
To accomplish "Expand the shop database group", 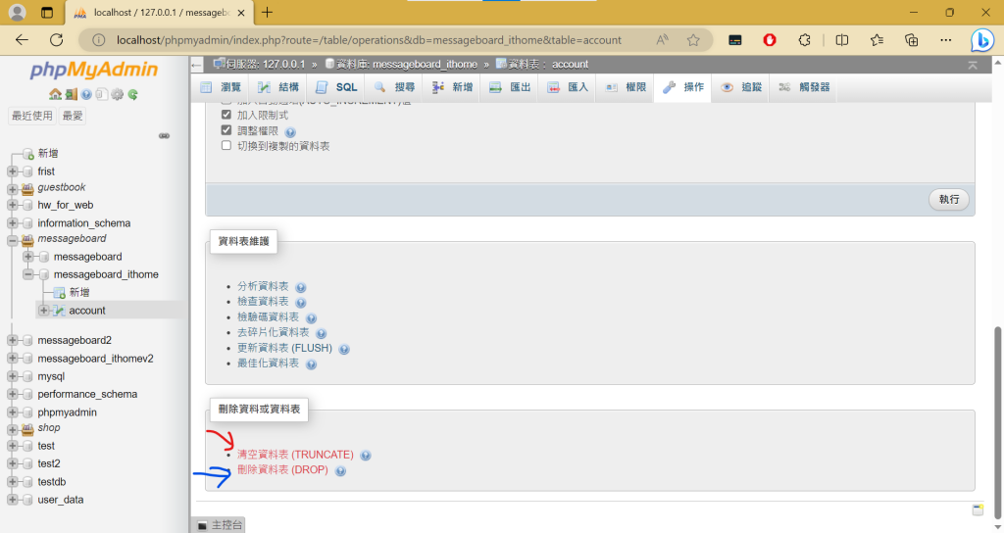I will tap(12, 430).
